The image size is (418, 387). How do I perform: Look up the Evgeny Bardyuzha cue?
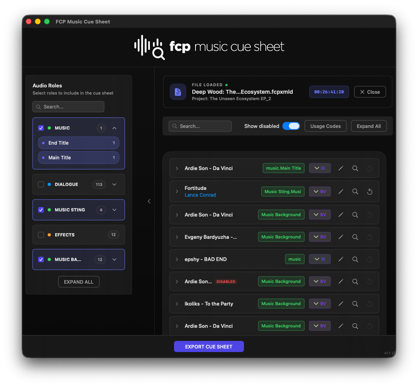(x=355, y=237)
